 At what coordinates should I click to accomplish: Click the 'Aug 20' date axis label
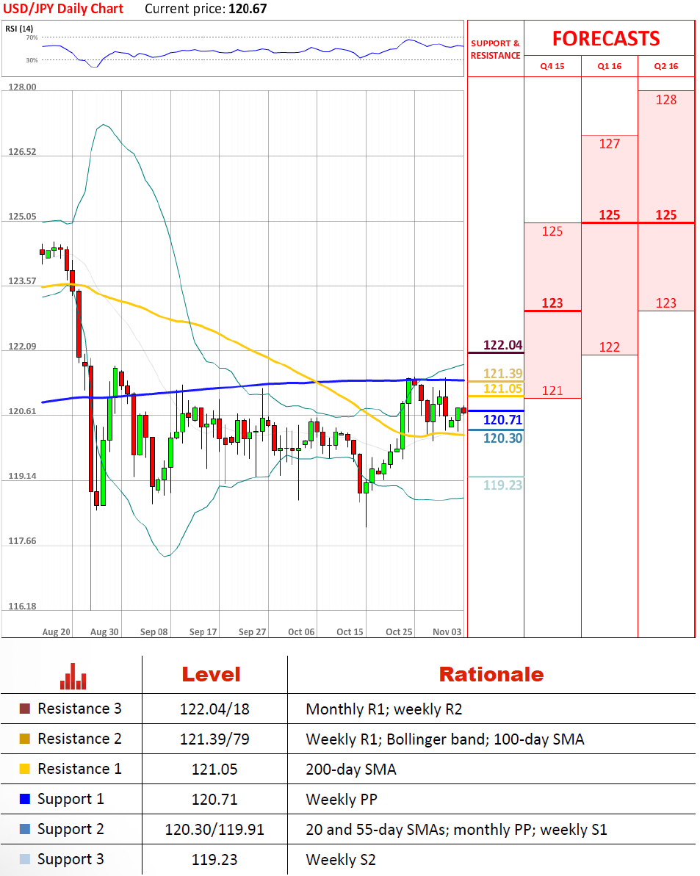coord(57,632)
